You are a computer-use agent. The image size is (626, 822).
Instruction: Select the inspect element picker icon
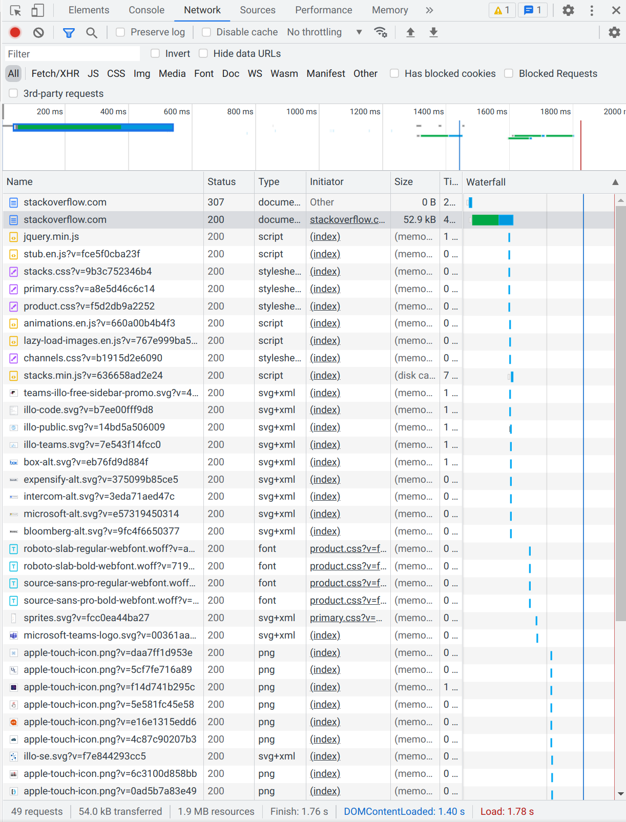point(15,10)
